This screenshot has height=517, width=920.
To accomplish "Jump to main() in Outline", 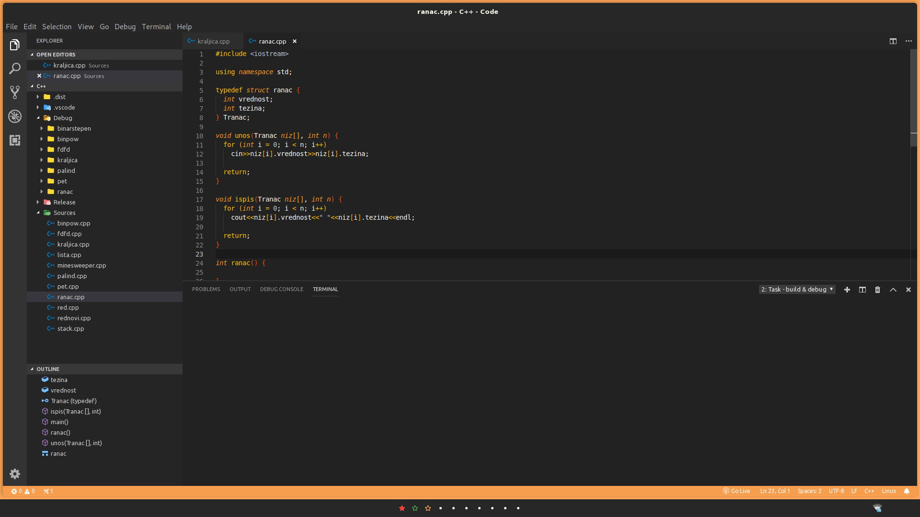I will (x=104, y=422).
